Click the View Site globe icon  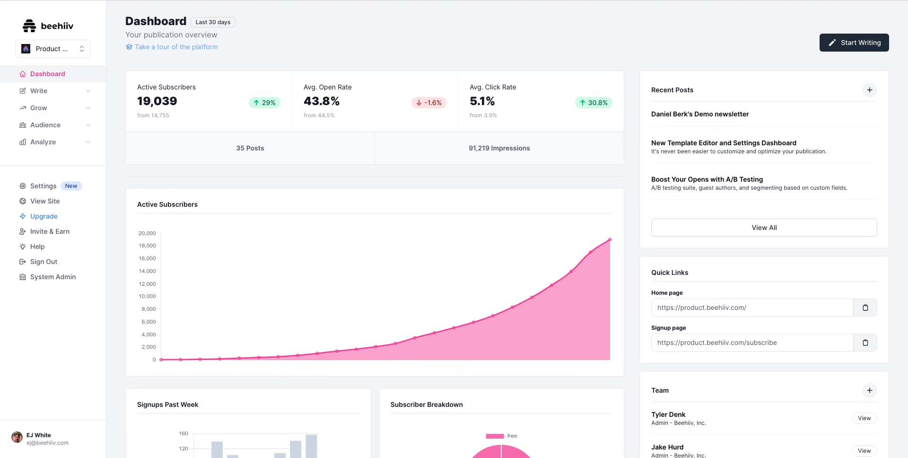coord(23,201)
